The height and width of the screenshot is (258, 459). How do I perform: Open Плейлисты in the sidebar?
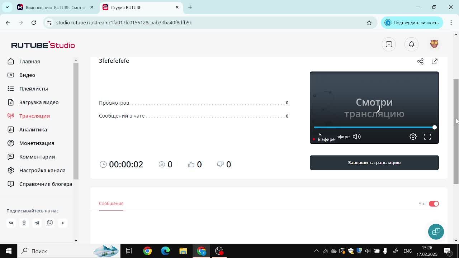pyautogui.click(x=33, y=89)
